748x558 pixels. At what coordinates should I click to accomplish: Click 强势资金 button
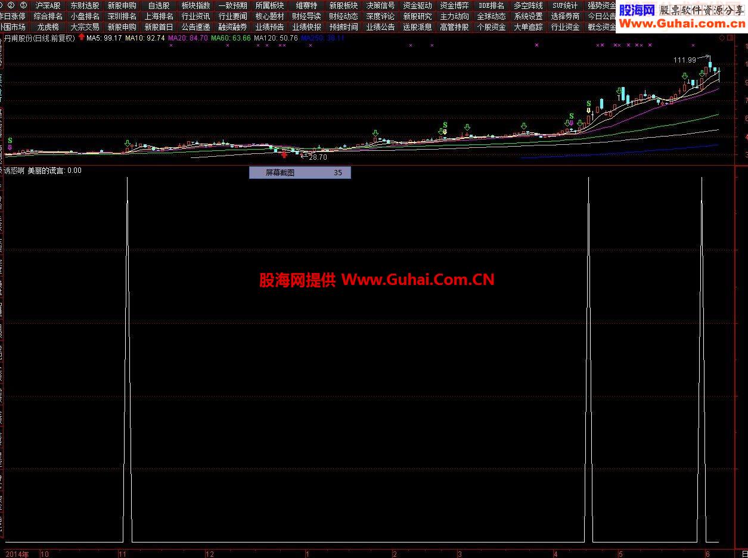[601, 5]
